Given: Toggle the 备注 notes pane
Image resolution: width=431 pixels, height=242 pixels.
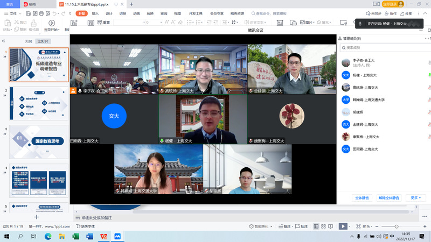Looking at the screenshot, I should pos(284,226).
